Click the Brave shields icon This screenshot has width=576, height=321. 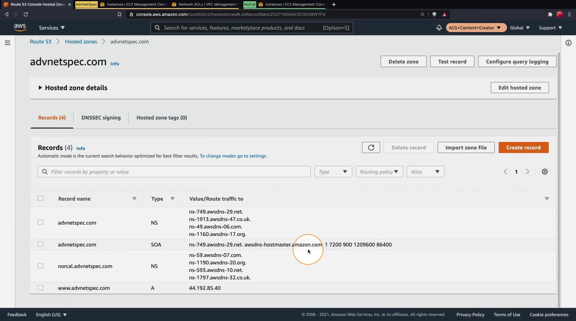(x=434, y=14)
